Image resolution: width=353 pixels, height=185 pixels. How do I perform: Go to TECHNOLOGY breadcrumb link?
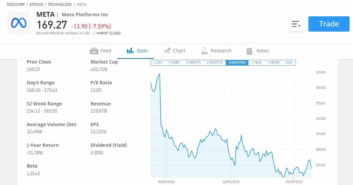point(60,4)
